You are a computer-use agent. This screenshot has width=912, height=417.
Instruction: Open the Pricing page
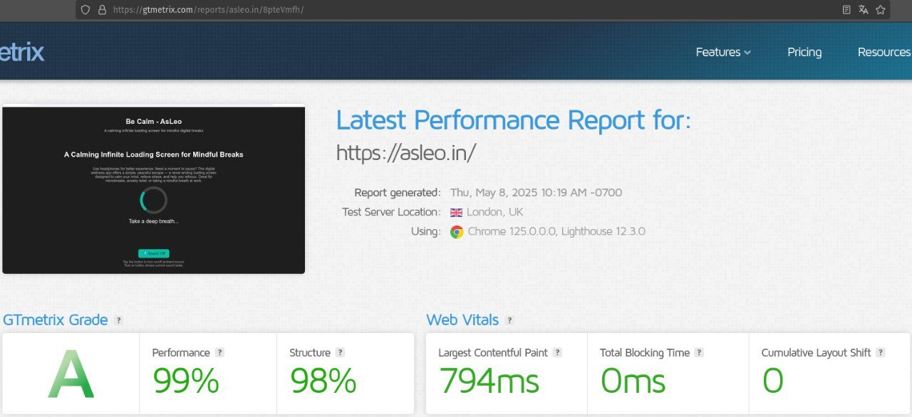point(804,52)
